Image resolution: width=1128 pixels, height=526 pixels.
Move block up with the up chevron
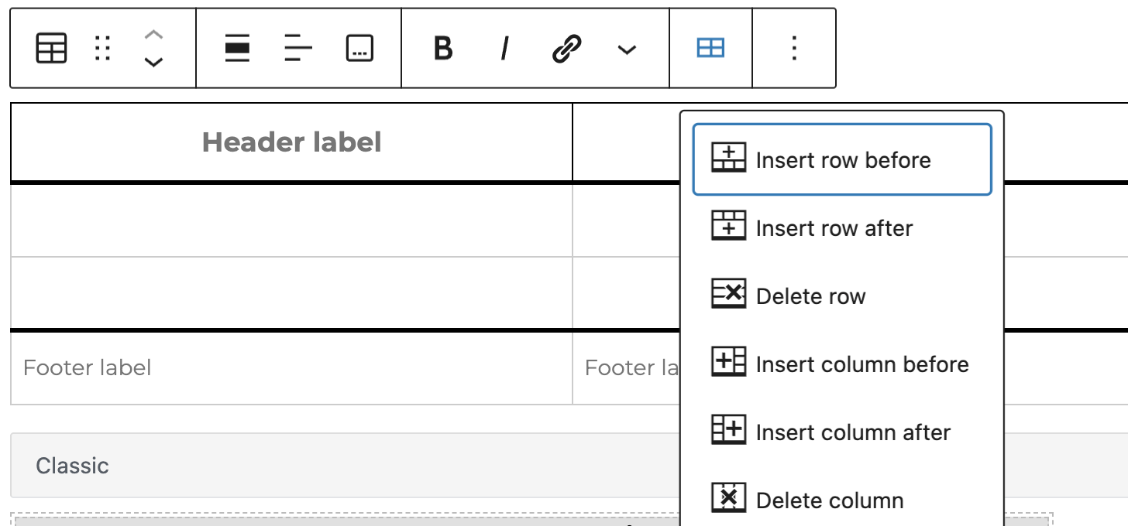[154, 35]
